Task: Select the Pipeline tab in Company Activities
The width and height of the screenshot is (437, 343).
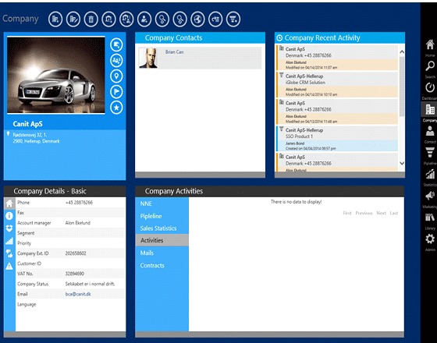Action: pos(151,216)
